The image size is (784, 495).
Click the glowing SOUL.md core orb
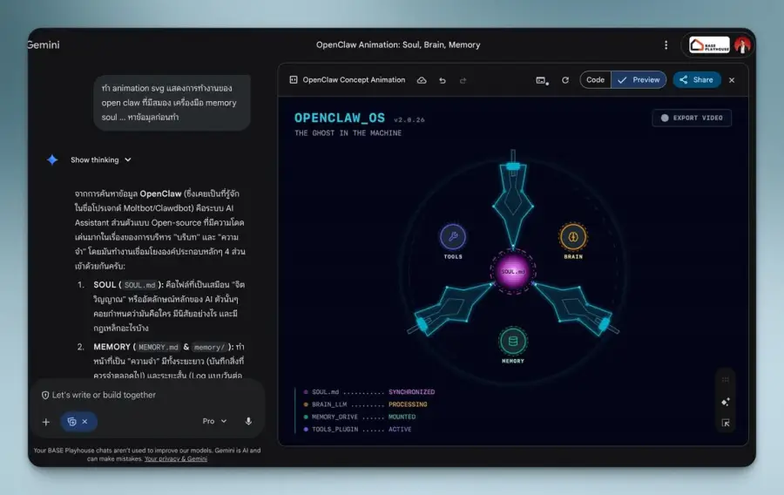(513, 272)
